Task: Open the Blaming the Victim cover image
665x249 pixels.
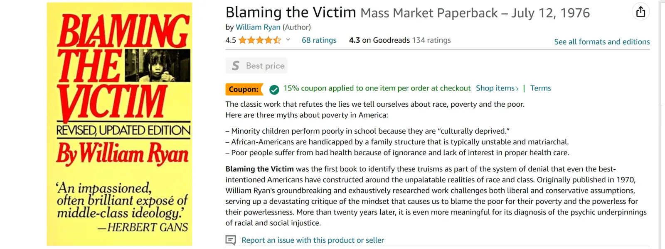Action: pyautogui.click(x=119, y=124)
